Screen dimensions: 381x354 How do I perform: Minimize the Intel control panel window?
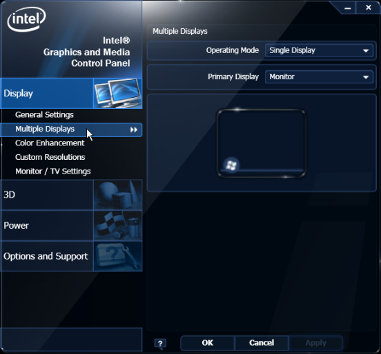point(347,8)
